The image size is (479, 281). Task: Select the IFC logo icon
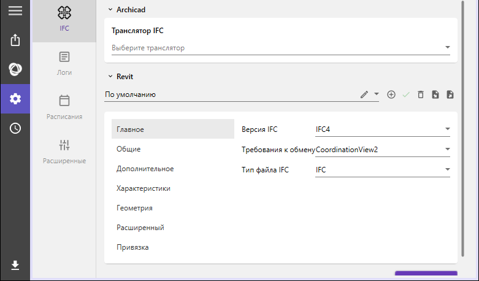pyautogui.click(x=64, y=13)
